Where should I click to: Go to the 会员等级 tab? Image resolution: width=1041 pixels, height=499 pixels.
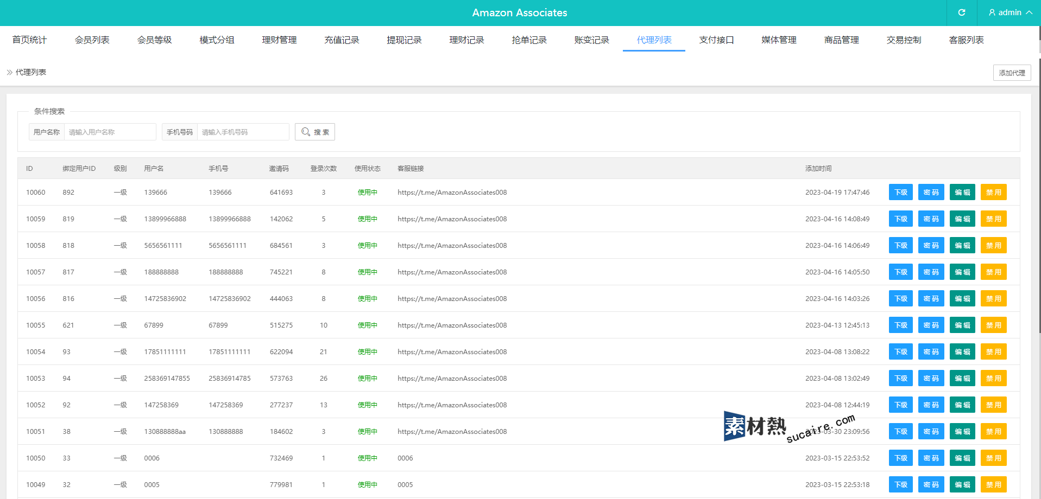click(155, 40)
